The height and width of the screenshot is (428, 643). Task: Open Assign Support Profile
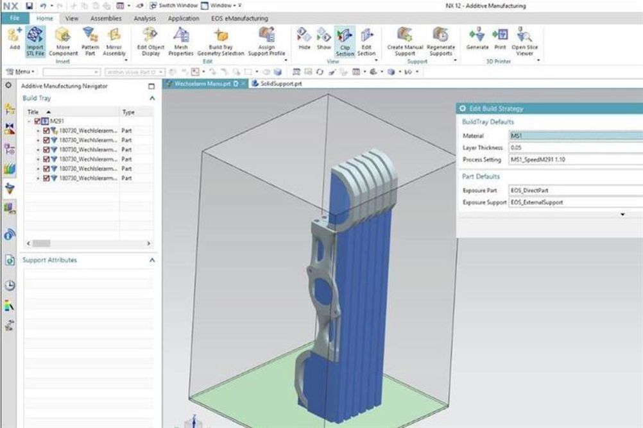266,42
